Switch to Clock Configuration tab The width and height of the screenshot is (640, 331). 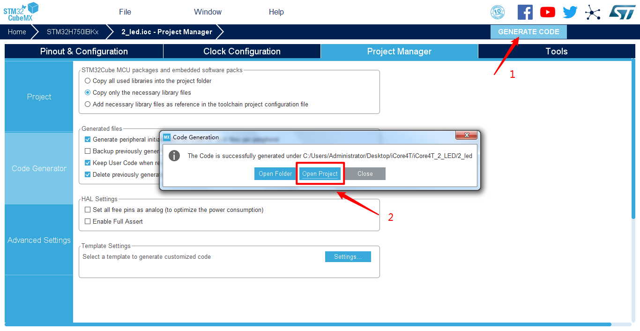[242, 52]
